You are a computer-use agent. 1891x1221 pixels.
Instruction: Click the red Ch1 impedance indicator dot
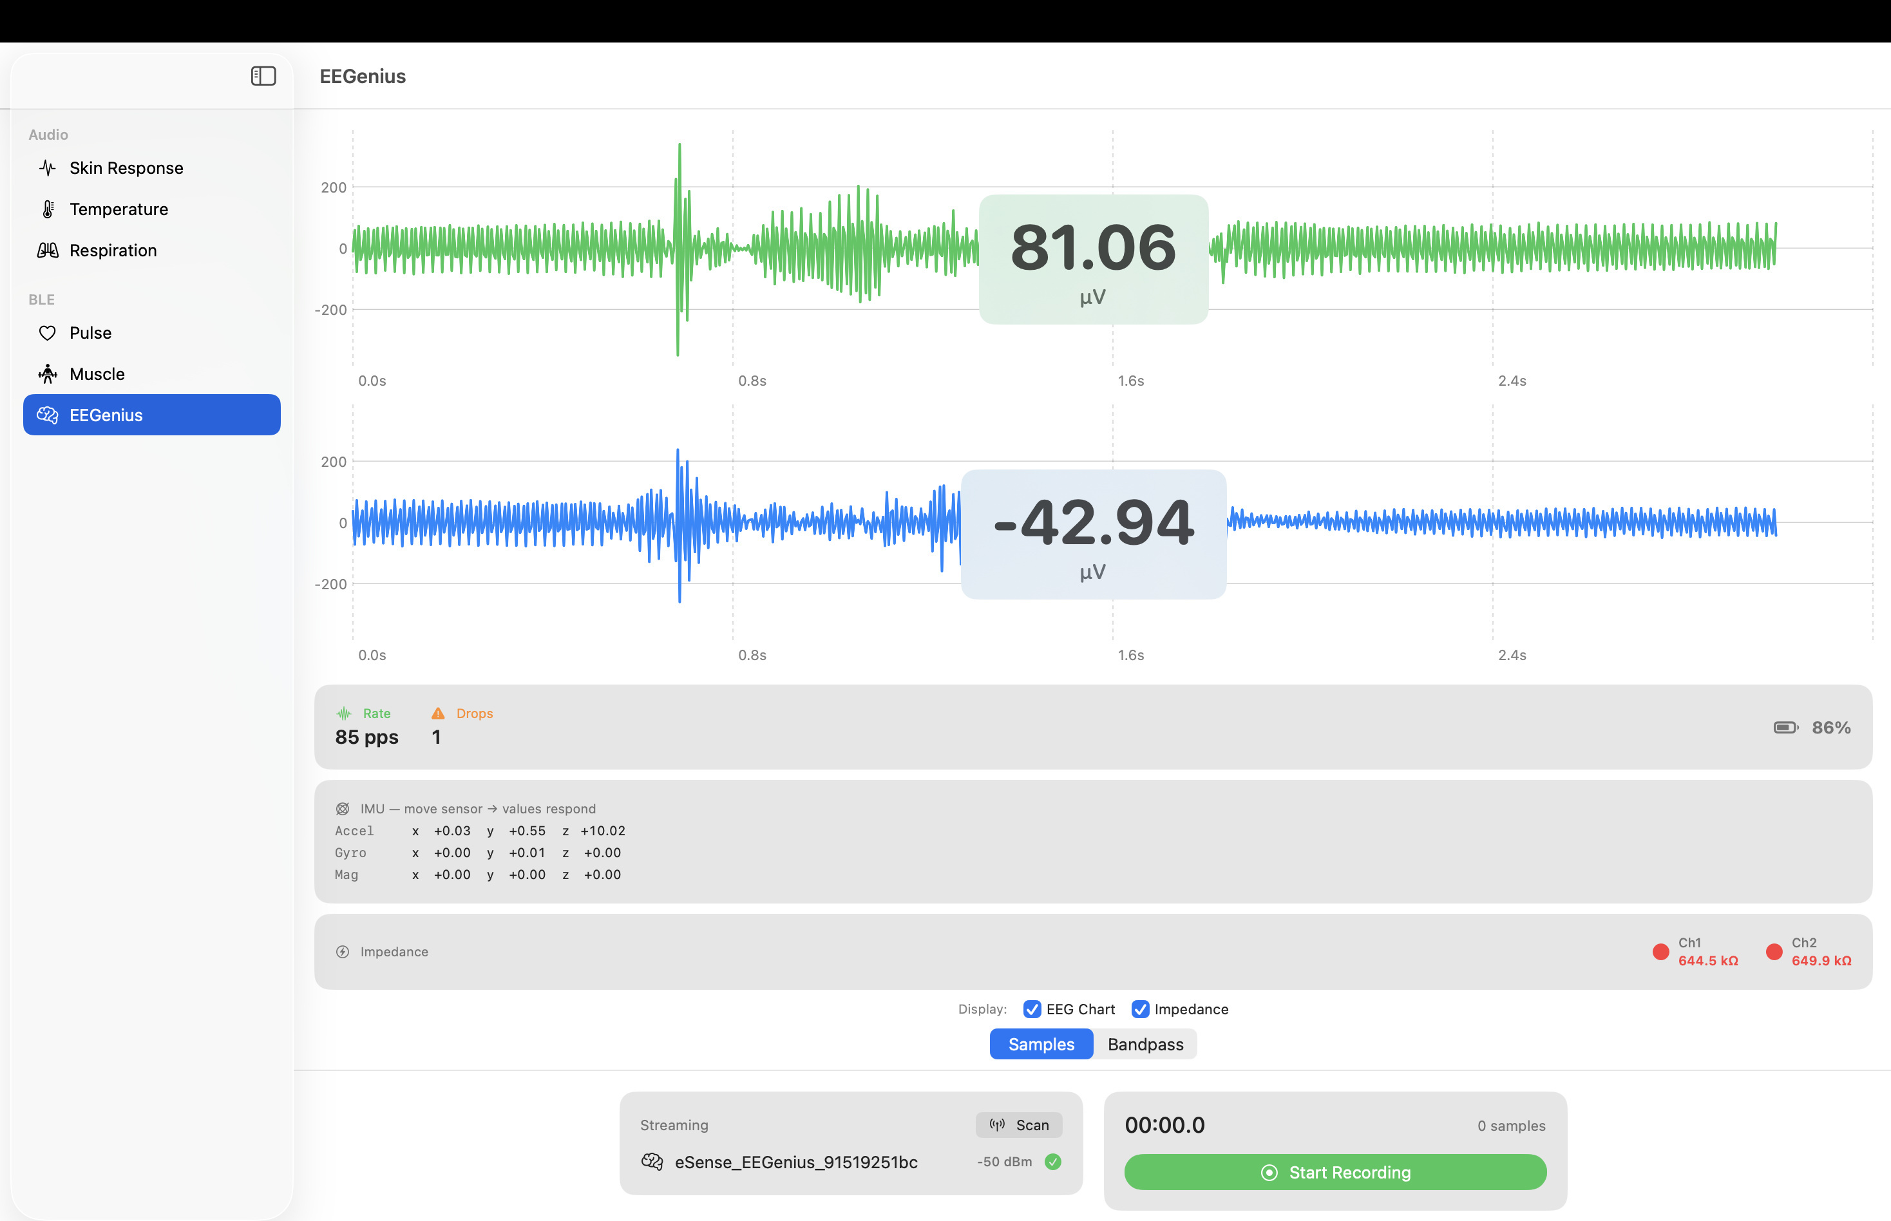(1661, 952)
